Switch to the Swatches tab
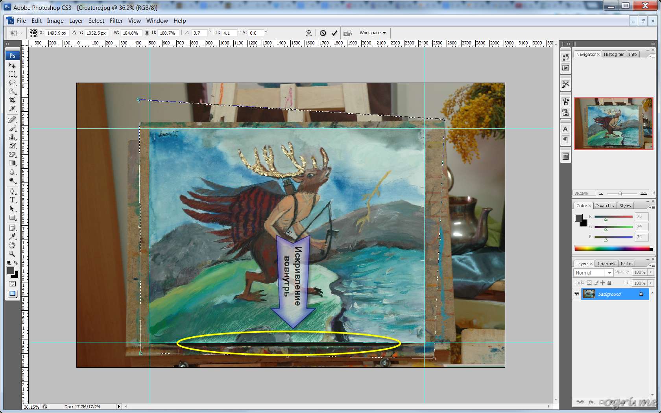 tap(605, 206)
